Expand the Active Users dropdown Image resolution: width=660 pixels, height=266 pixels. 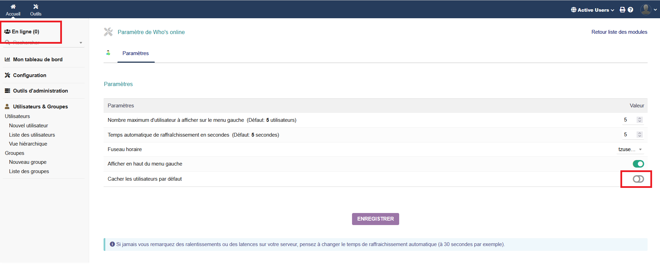593,10
